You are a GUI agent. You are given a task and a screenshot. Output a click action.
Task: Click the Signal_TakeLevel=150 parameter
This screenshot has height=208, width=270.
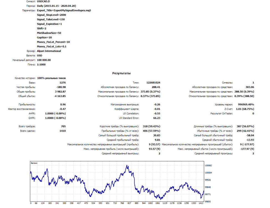pos(51,19)
